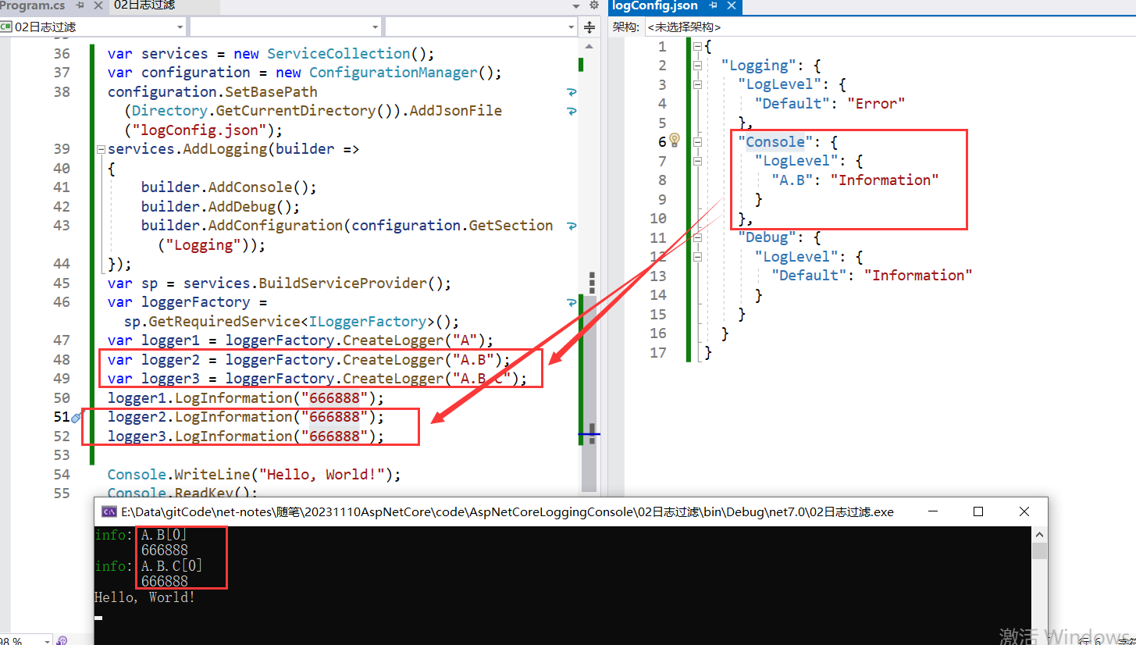Close the Program.cs tab
This screenshot has width=1136, height=645.
[98, 6]
